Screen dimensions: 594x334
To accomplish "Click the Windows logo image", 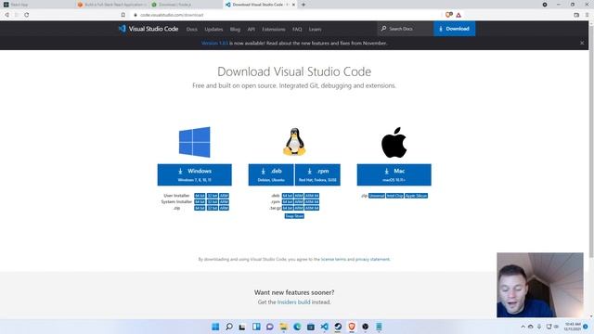I will point(194,142).
